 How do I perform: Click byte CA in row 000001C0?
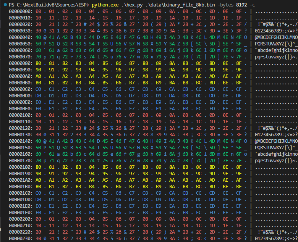click(172, 193)
